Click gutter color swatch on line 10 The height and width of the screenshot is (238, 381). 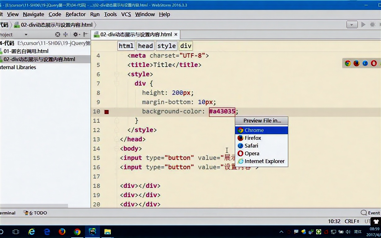tap(106, 112)
